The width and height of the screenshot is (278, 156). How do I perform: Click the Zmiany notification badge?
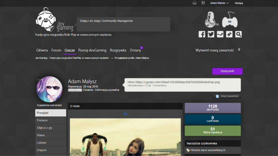coord(141,47)
